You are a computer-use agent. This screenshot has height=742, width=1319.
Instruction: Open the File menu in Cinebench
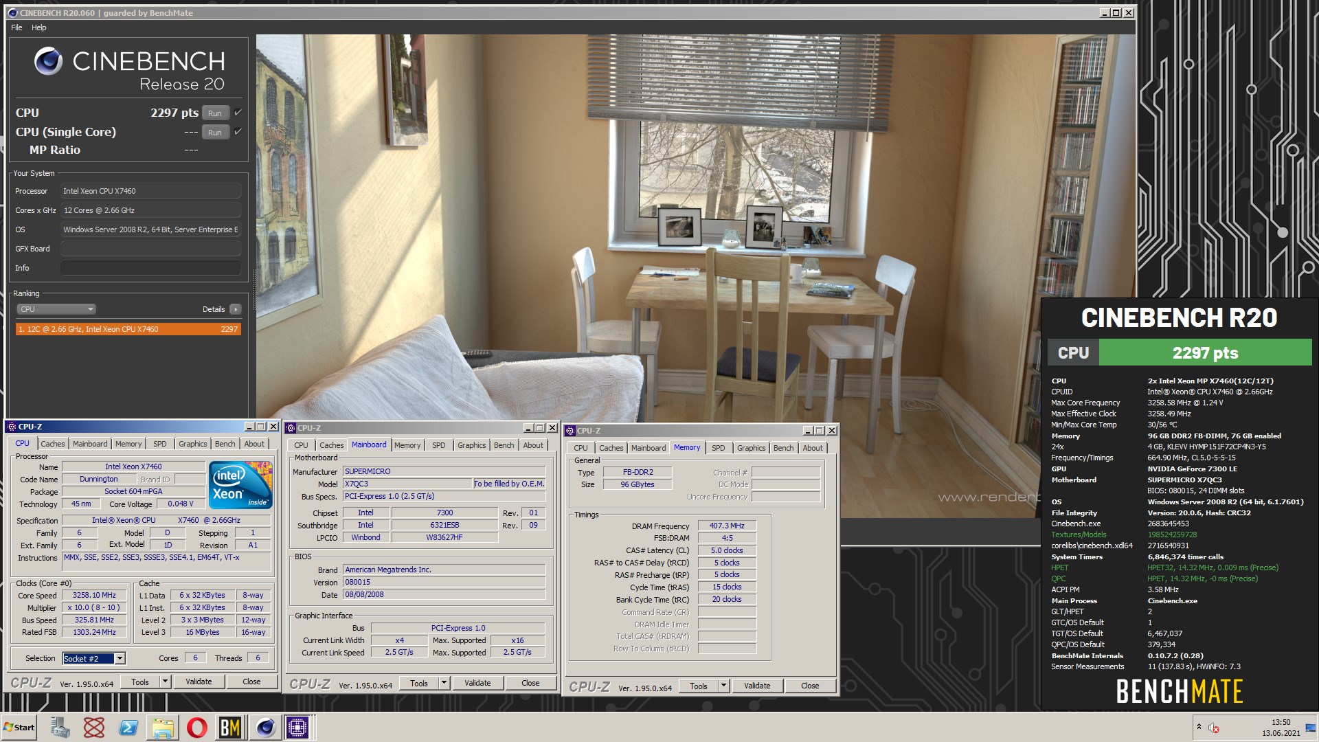coord(16,27)
